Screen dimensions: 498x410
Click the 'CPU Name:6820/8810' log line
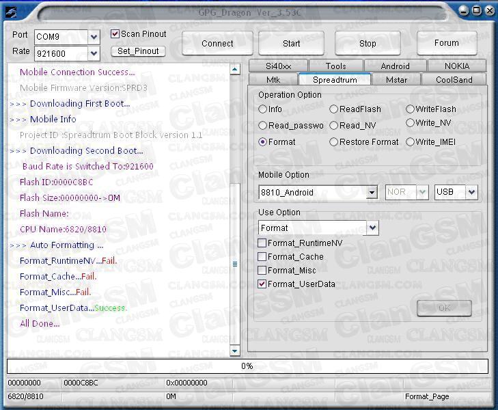(x=64, y=229)
